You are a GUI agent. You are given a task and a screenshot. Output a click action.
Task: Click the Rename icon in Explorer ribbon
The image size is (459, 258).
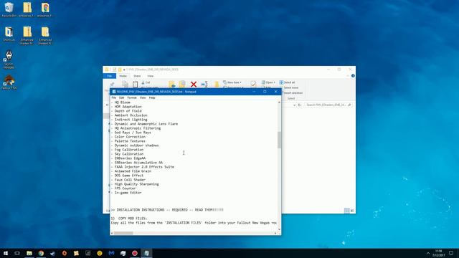(x=204, y=85)
